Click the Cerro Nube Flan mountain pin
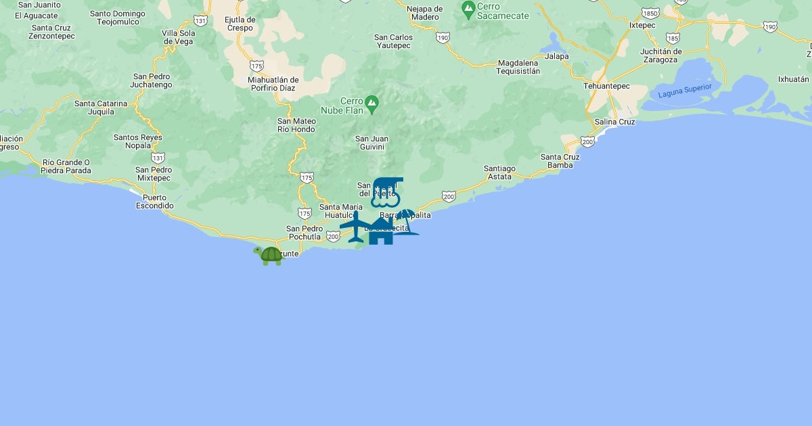Image resolution: width=812 pixels, height=426 pixels. pyautogui.click(x=371, y=105)
